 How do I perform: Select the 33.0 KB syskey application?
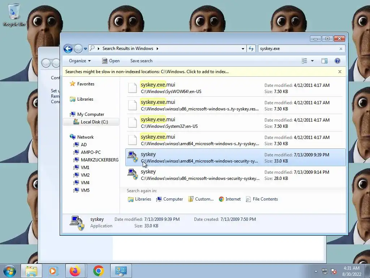point(235,157)
